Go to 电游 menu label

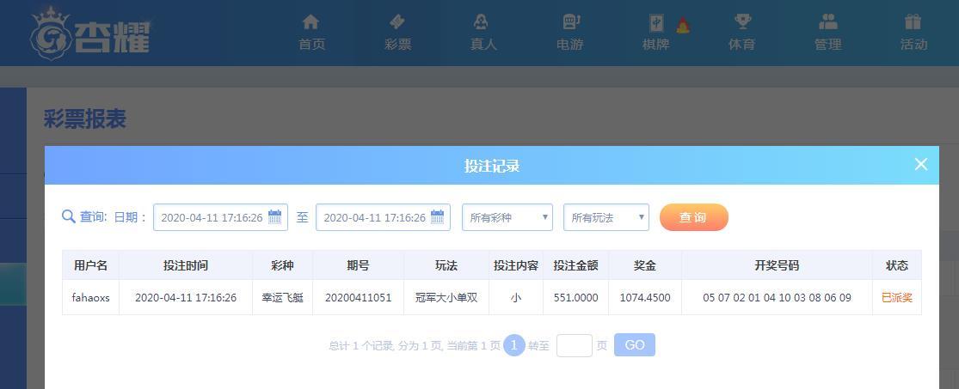569,45
